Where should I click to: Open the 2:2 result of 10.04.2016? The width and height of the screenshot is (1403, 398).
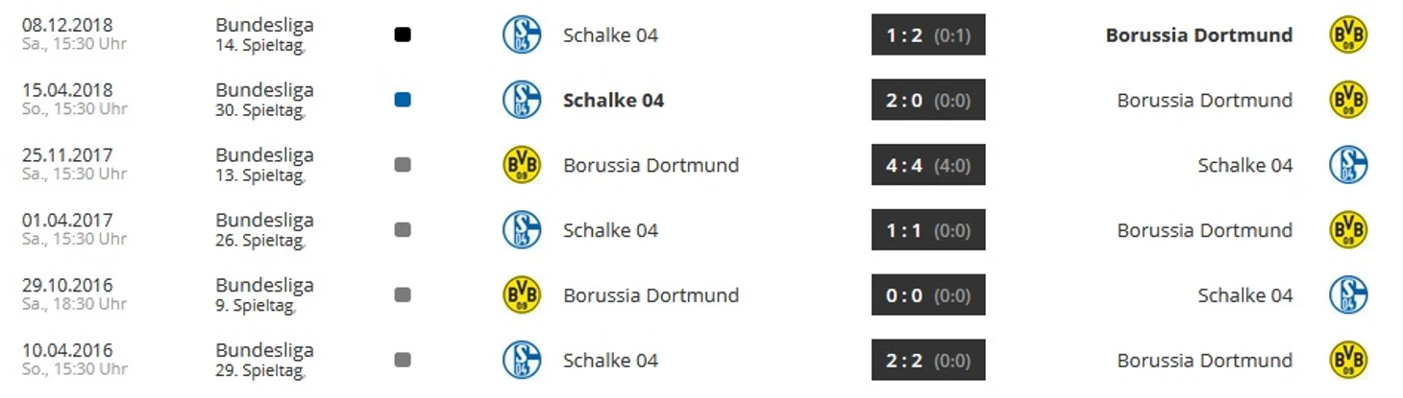[x=928, y=360]
